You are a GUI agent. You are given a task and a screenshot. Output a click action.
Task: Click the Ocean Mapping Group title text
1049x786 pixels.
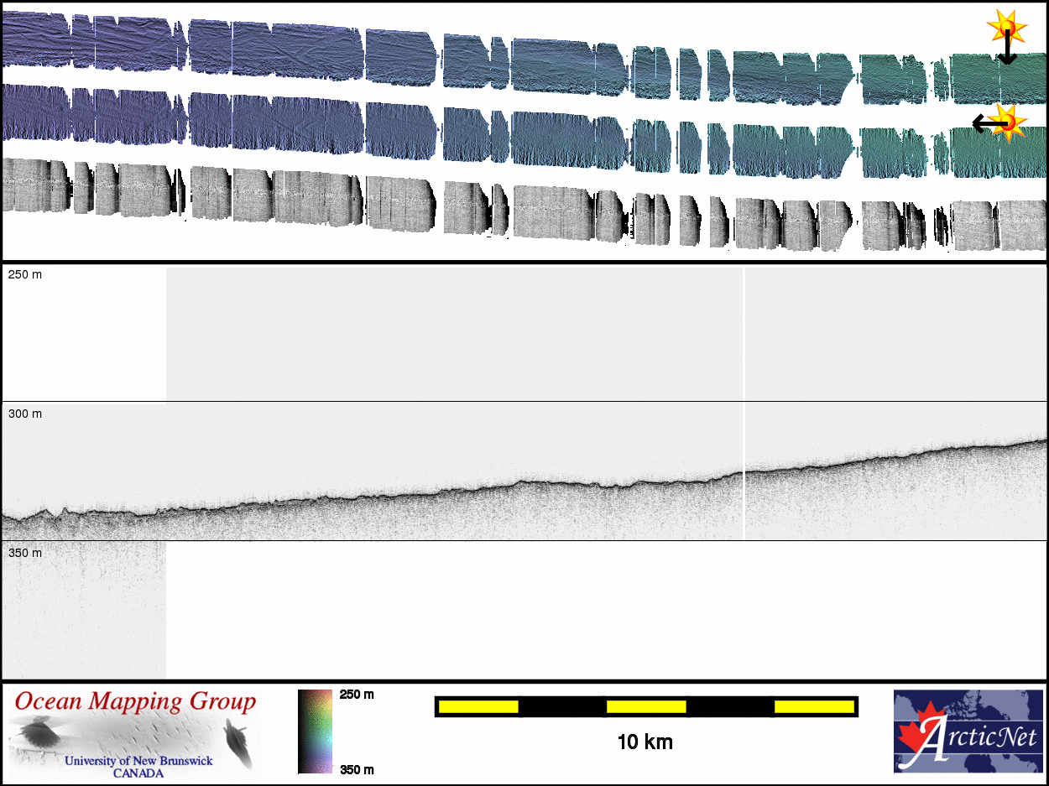tap(134, 702)
